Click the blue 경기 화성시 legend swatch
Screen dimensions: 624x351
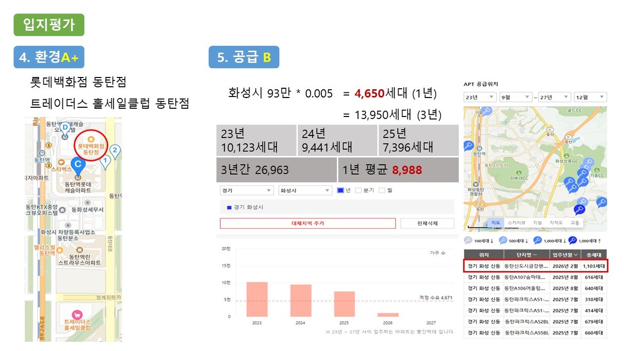coord(229,208)
